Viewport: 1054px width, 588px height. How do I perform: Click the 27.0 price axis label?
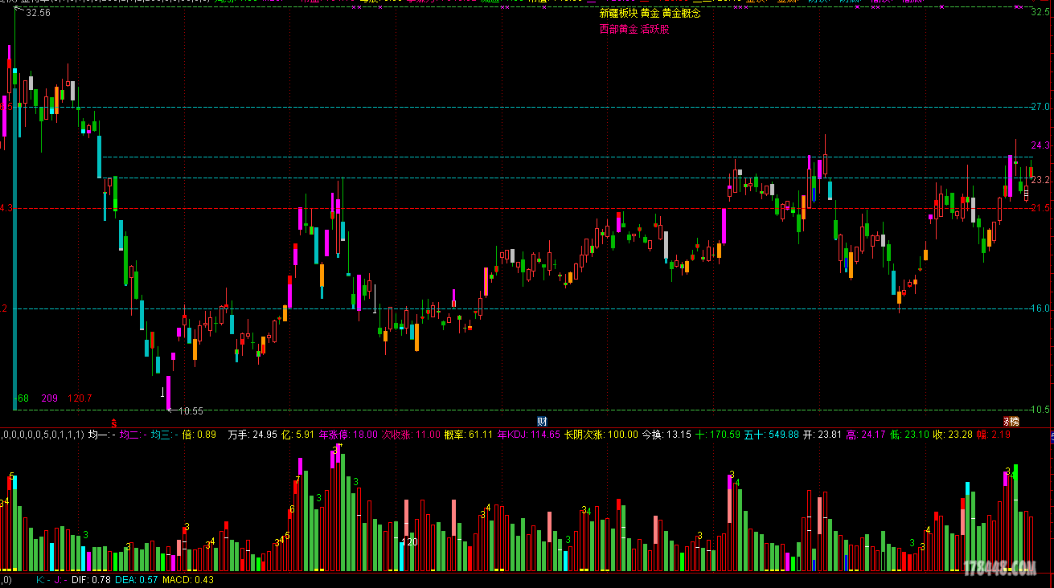tap(1040, 106)
